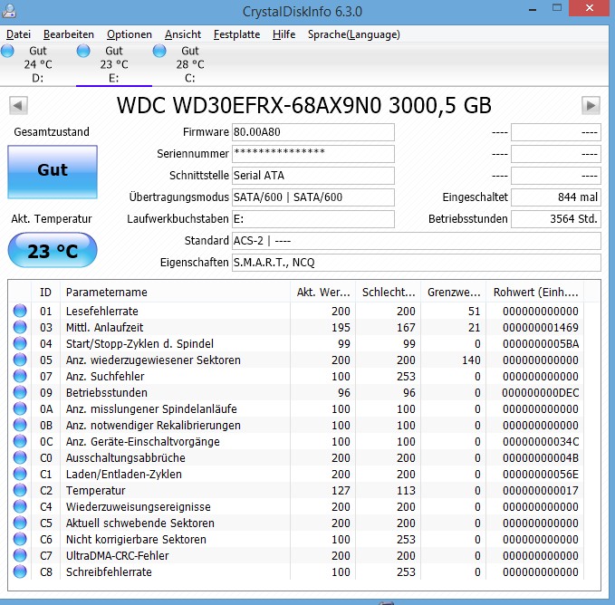
Task: Click the Eingeschaltet value 844 mal
Action: click(x=556, y=197)
